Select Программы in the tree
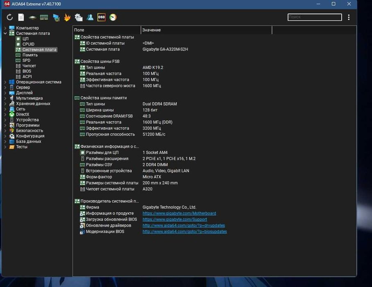The width and height of the screenshot is (372, 287). [28, 125]
